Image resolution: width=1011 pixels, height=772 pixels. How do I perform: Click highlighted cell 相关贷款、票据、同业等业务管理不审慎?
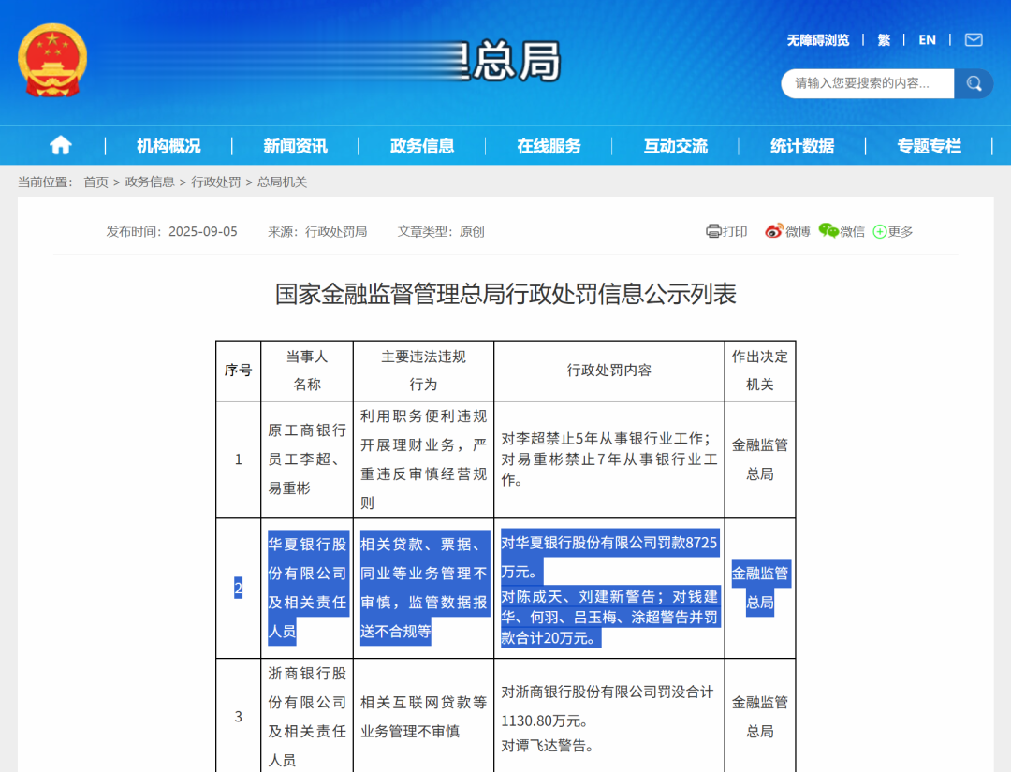[424, 588]
